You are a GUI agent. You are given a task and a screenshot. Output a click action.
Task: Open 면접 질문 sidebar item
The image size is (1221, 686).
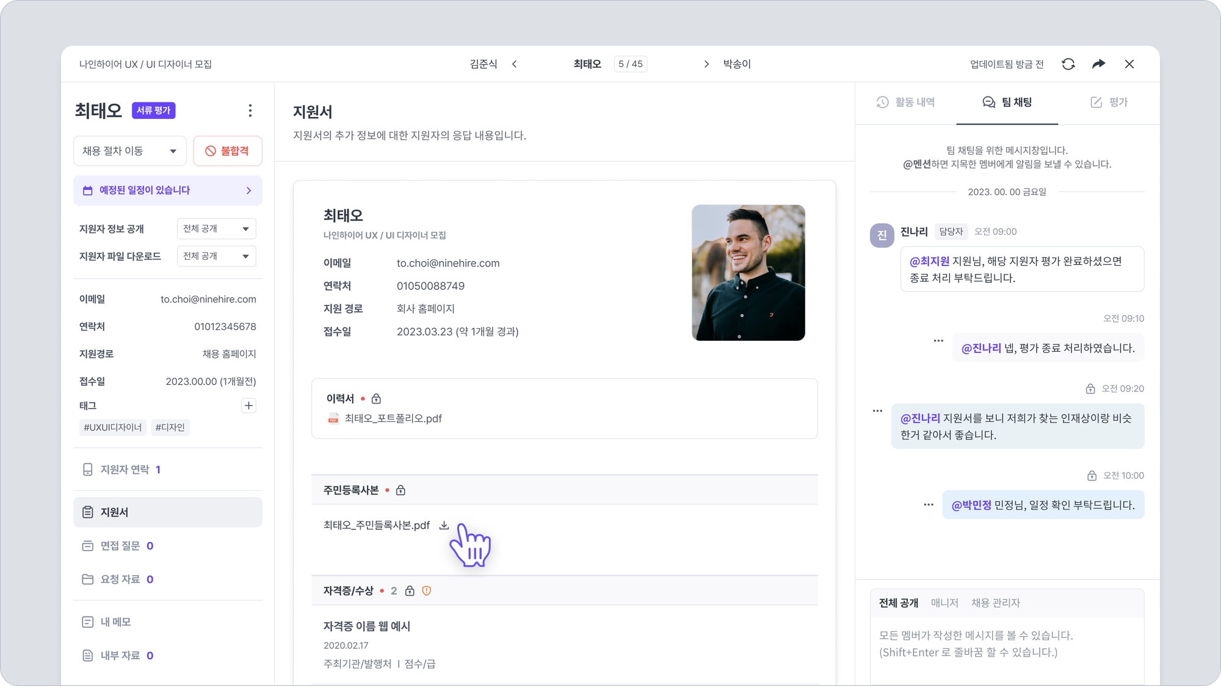coord(168,546)
